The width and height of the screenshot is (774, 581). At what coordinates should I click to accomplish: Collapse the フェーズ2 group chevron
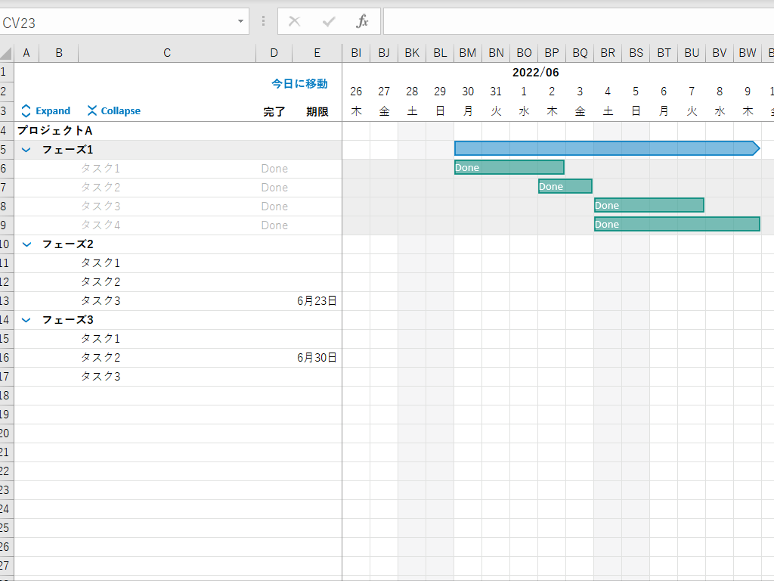tap(26, 244)
